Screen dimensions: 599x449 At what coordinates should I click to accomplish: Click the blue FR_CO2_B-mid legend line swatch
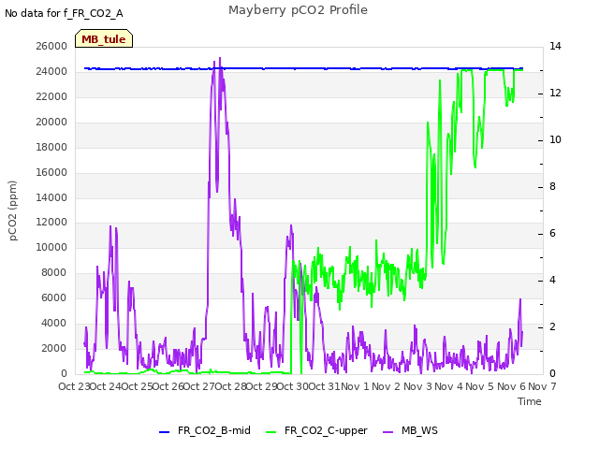pos(165,432)
